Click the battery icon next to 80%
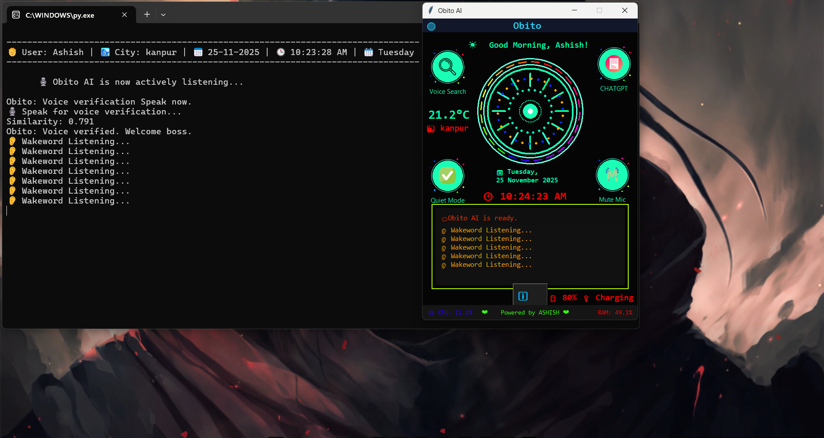The height and width of the screenshot is (438, 824). click(x=553, y=298)
